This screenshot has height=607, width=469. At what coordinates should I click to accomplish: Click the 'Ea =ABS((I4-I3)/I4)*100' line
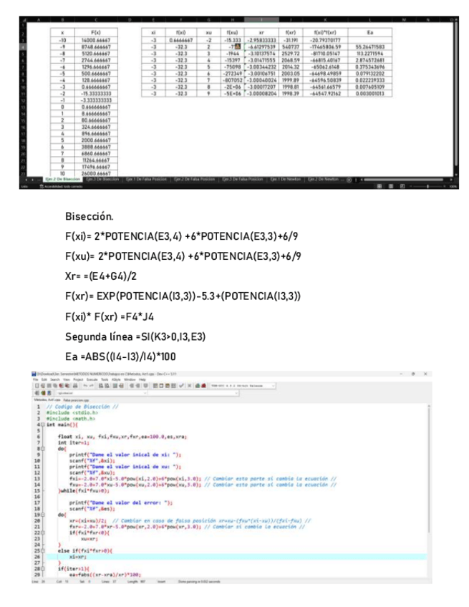(120, 356)
